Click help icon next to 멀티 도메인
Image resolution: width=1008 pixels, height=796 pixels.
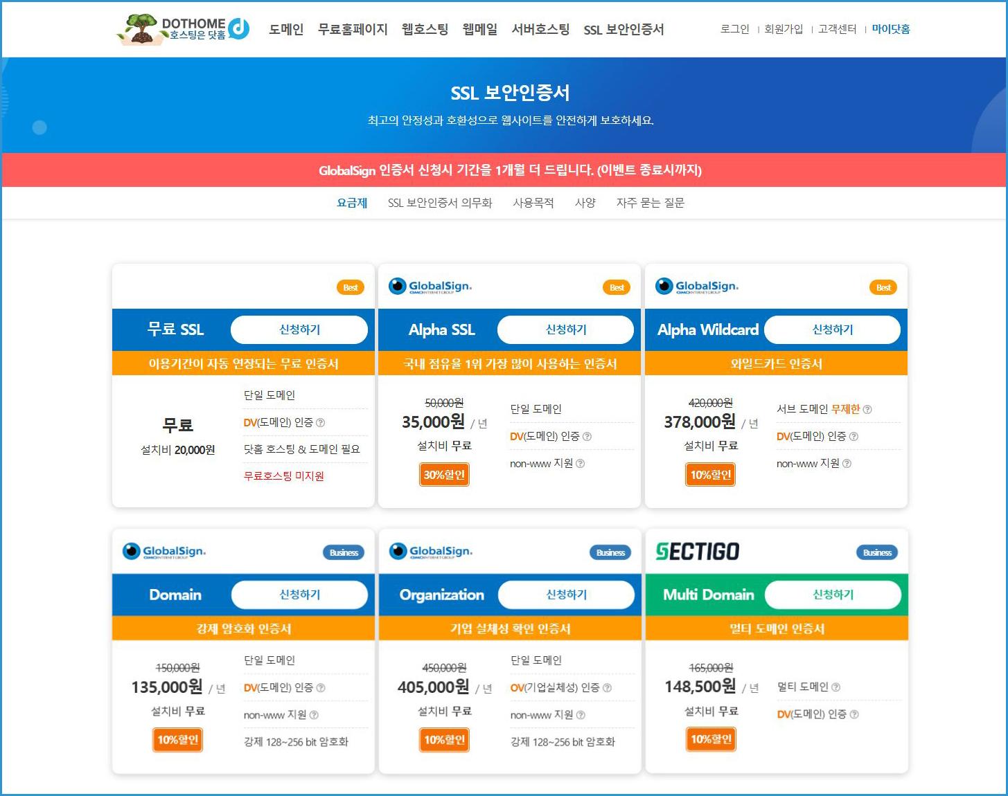click(835, 687)
